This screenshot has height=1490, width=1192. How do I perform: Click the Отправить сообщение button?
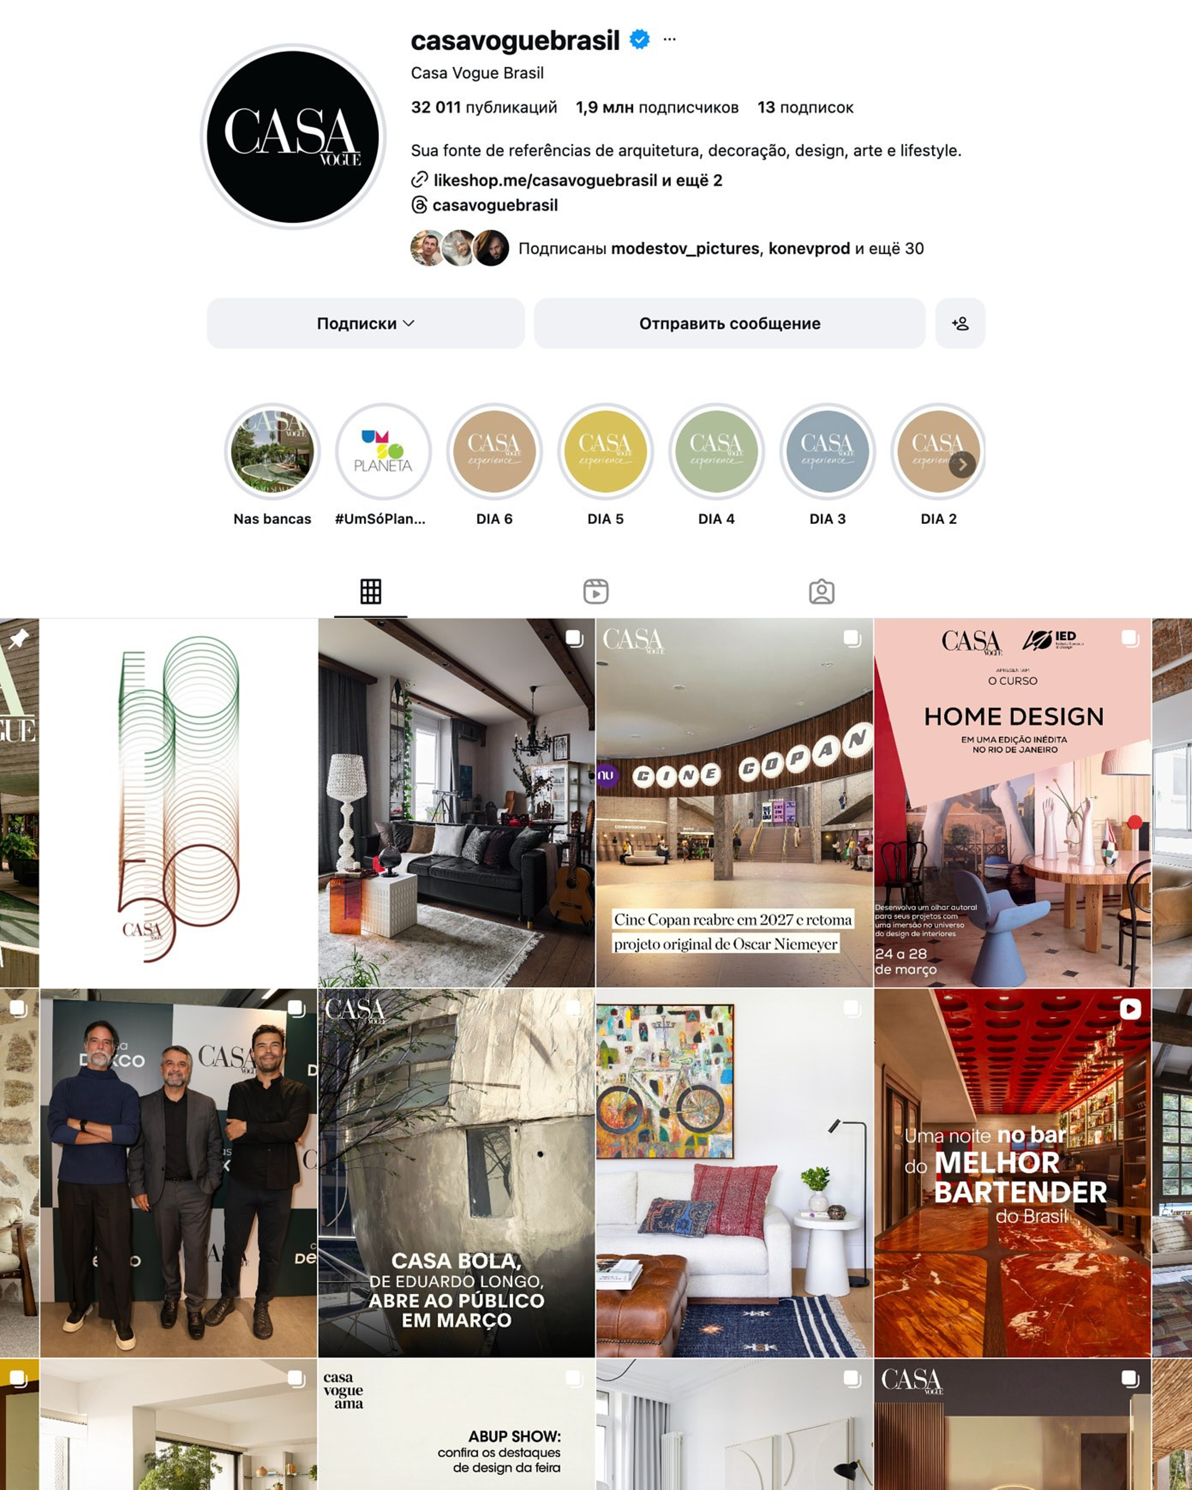point(730,324)
